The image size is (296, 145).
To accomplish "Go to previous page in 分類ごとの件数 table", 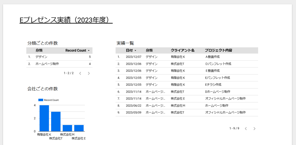I will [x=80, y=73].
